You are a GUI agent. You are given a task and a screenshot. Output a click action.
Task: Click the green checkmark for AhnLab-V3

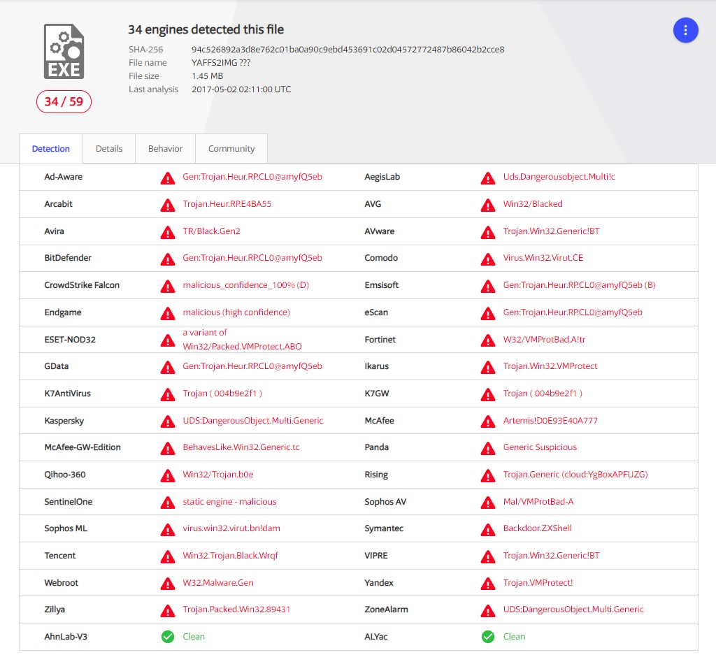[x=168, y=637]
